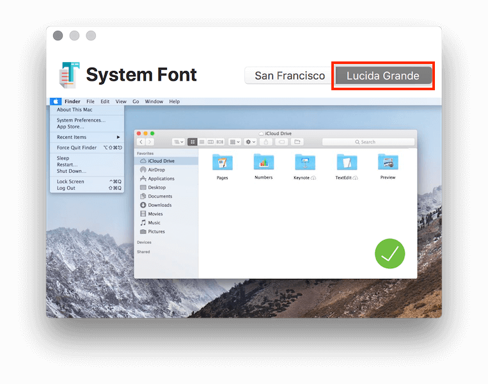
Task: Choose Force Quit Finder
Action: click(87, 148)
